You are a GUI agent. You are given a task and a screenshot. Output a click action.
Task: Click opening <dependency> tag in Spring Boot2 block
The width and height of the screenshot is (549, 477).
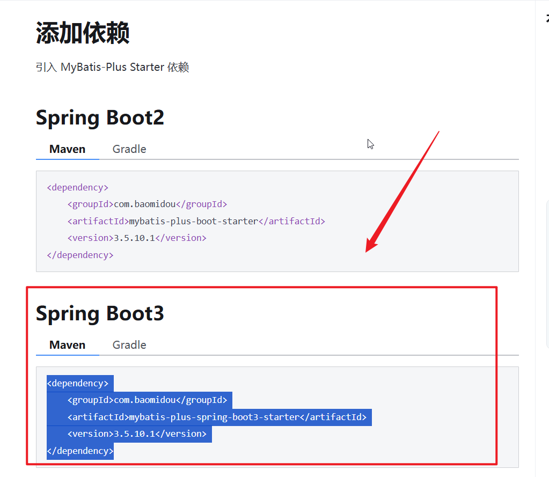coord(78,188)
